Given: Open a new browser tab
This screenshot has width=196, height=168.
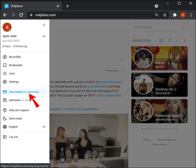Looking at the screenshot, I should pyautogui.click(x=68, y=6).
